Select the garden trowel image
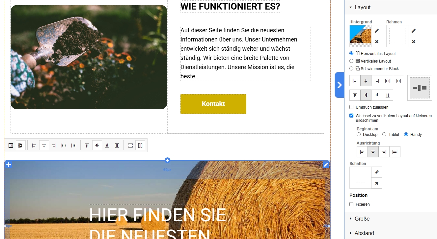437x239 pixels. click(89, 57)
